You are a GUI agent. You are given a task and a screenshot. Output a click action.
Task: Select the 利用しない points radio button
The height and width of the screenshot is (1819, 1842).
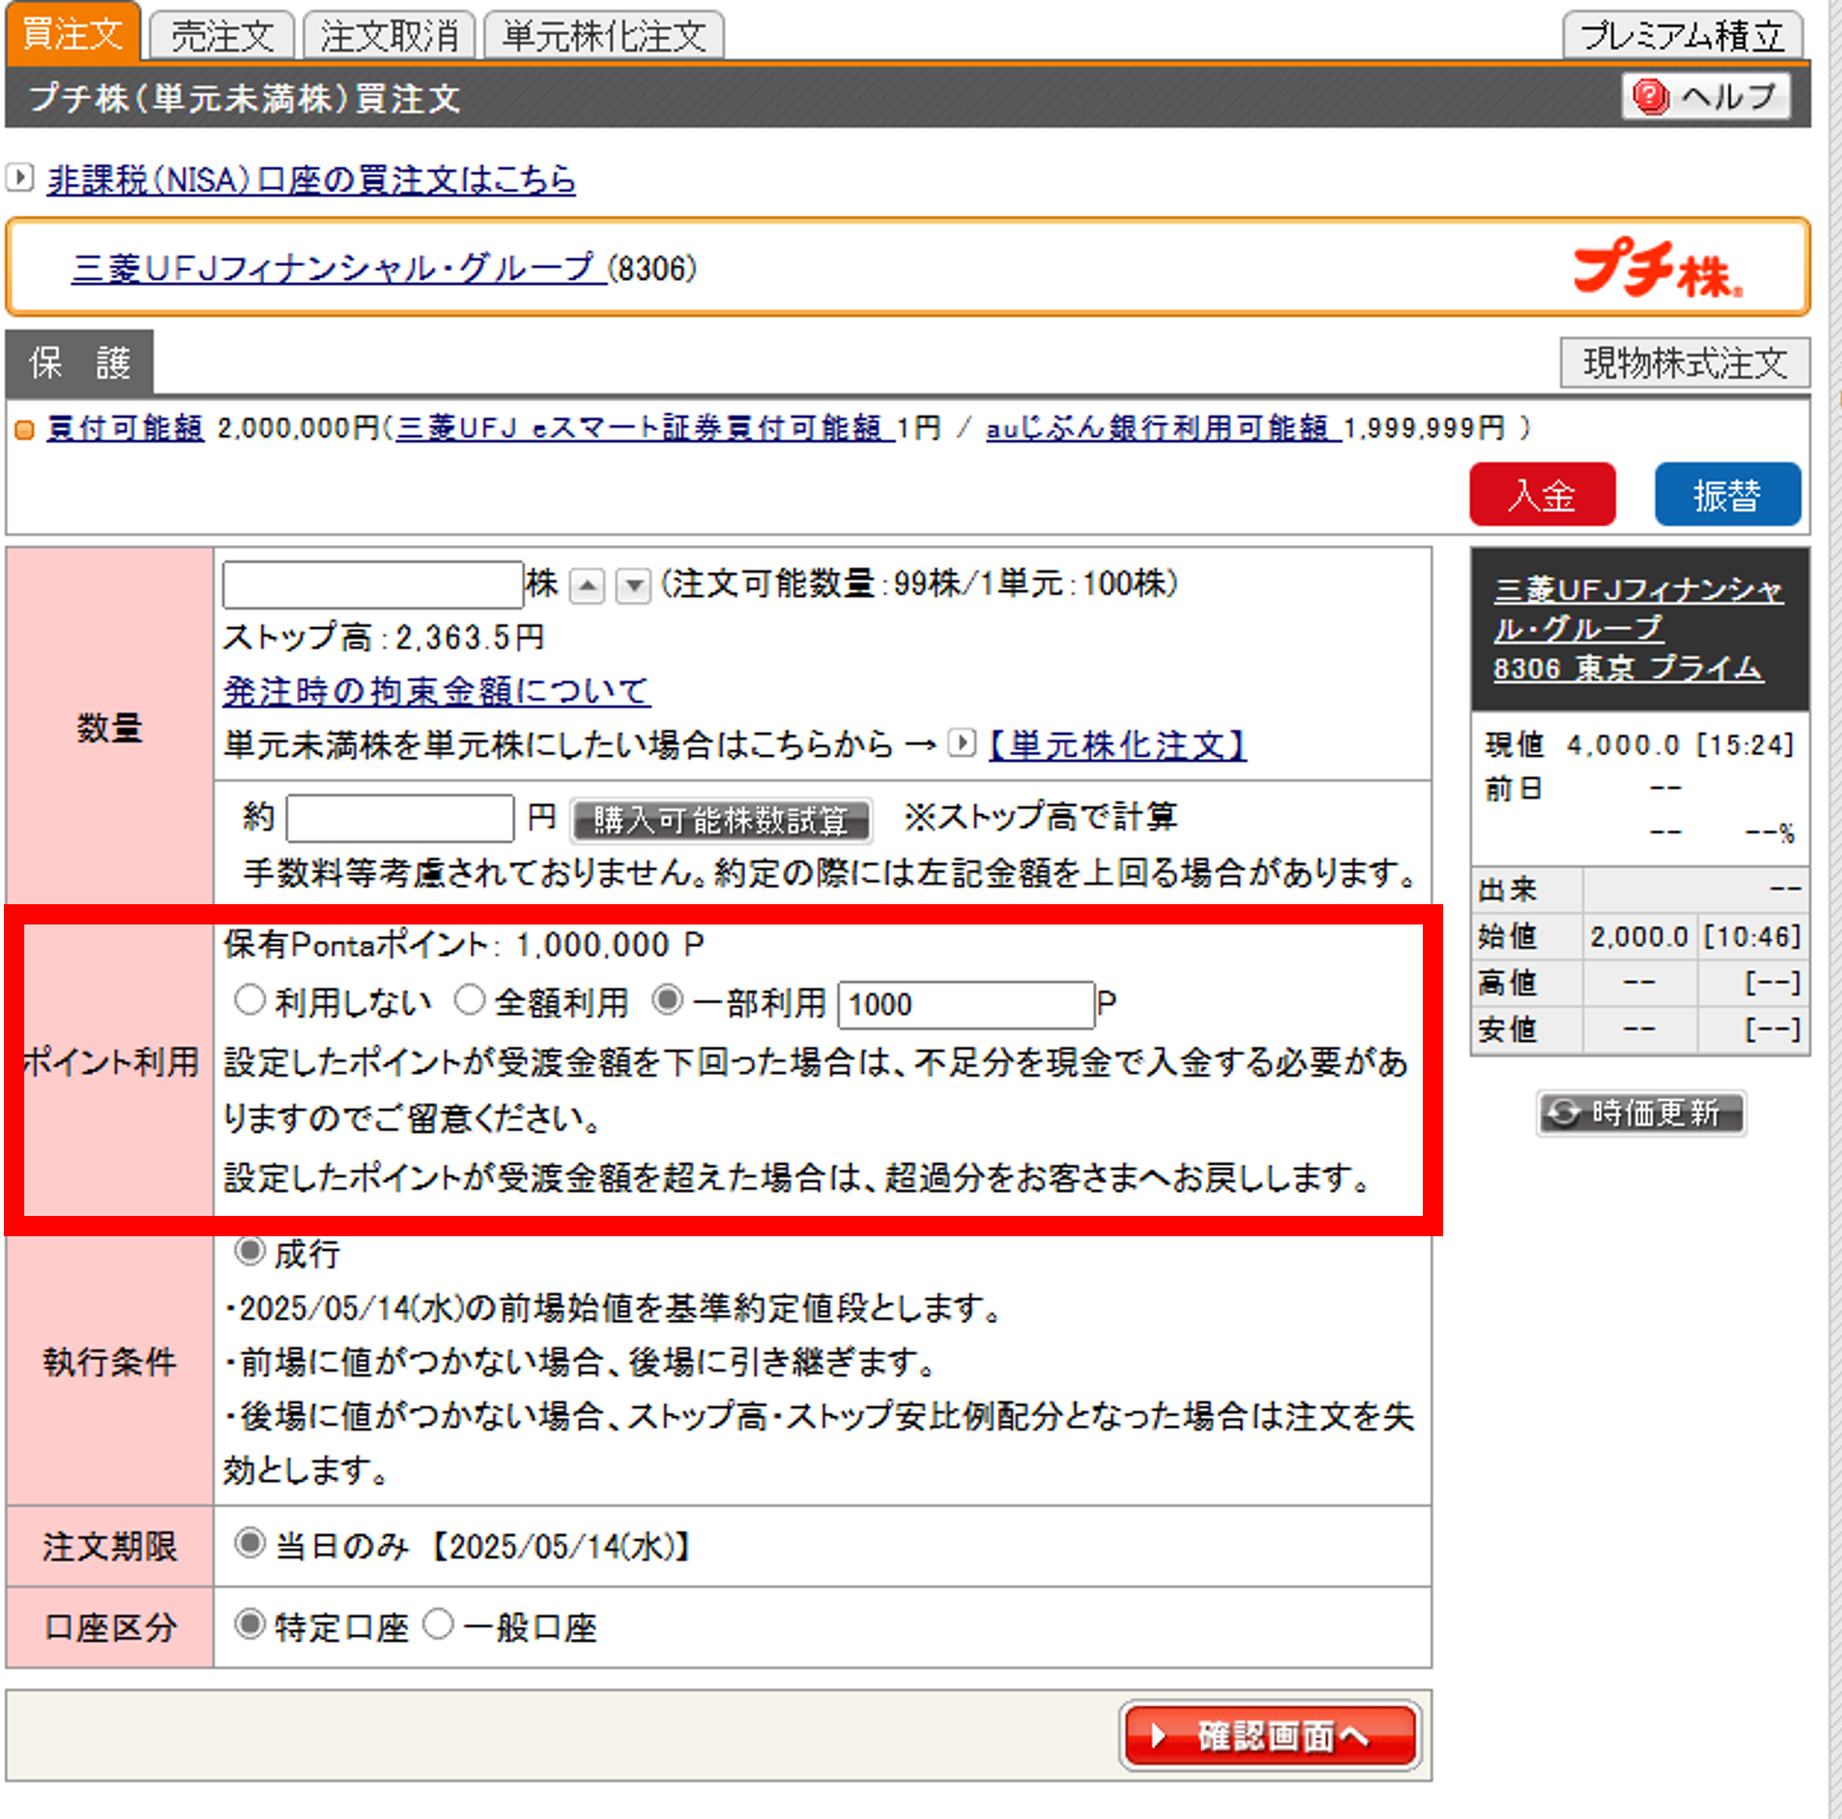pos(250,999)
